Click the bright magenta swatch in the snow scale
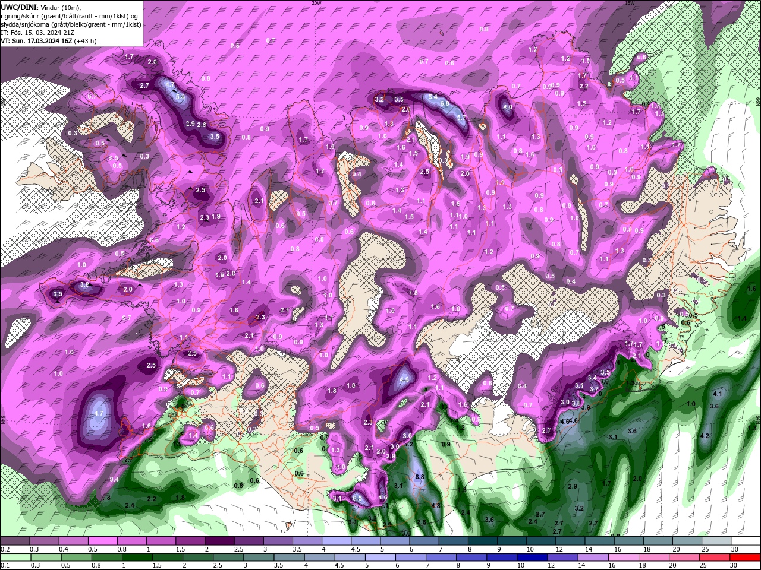 (x=103, y=541)
